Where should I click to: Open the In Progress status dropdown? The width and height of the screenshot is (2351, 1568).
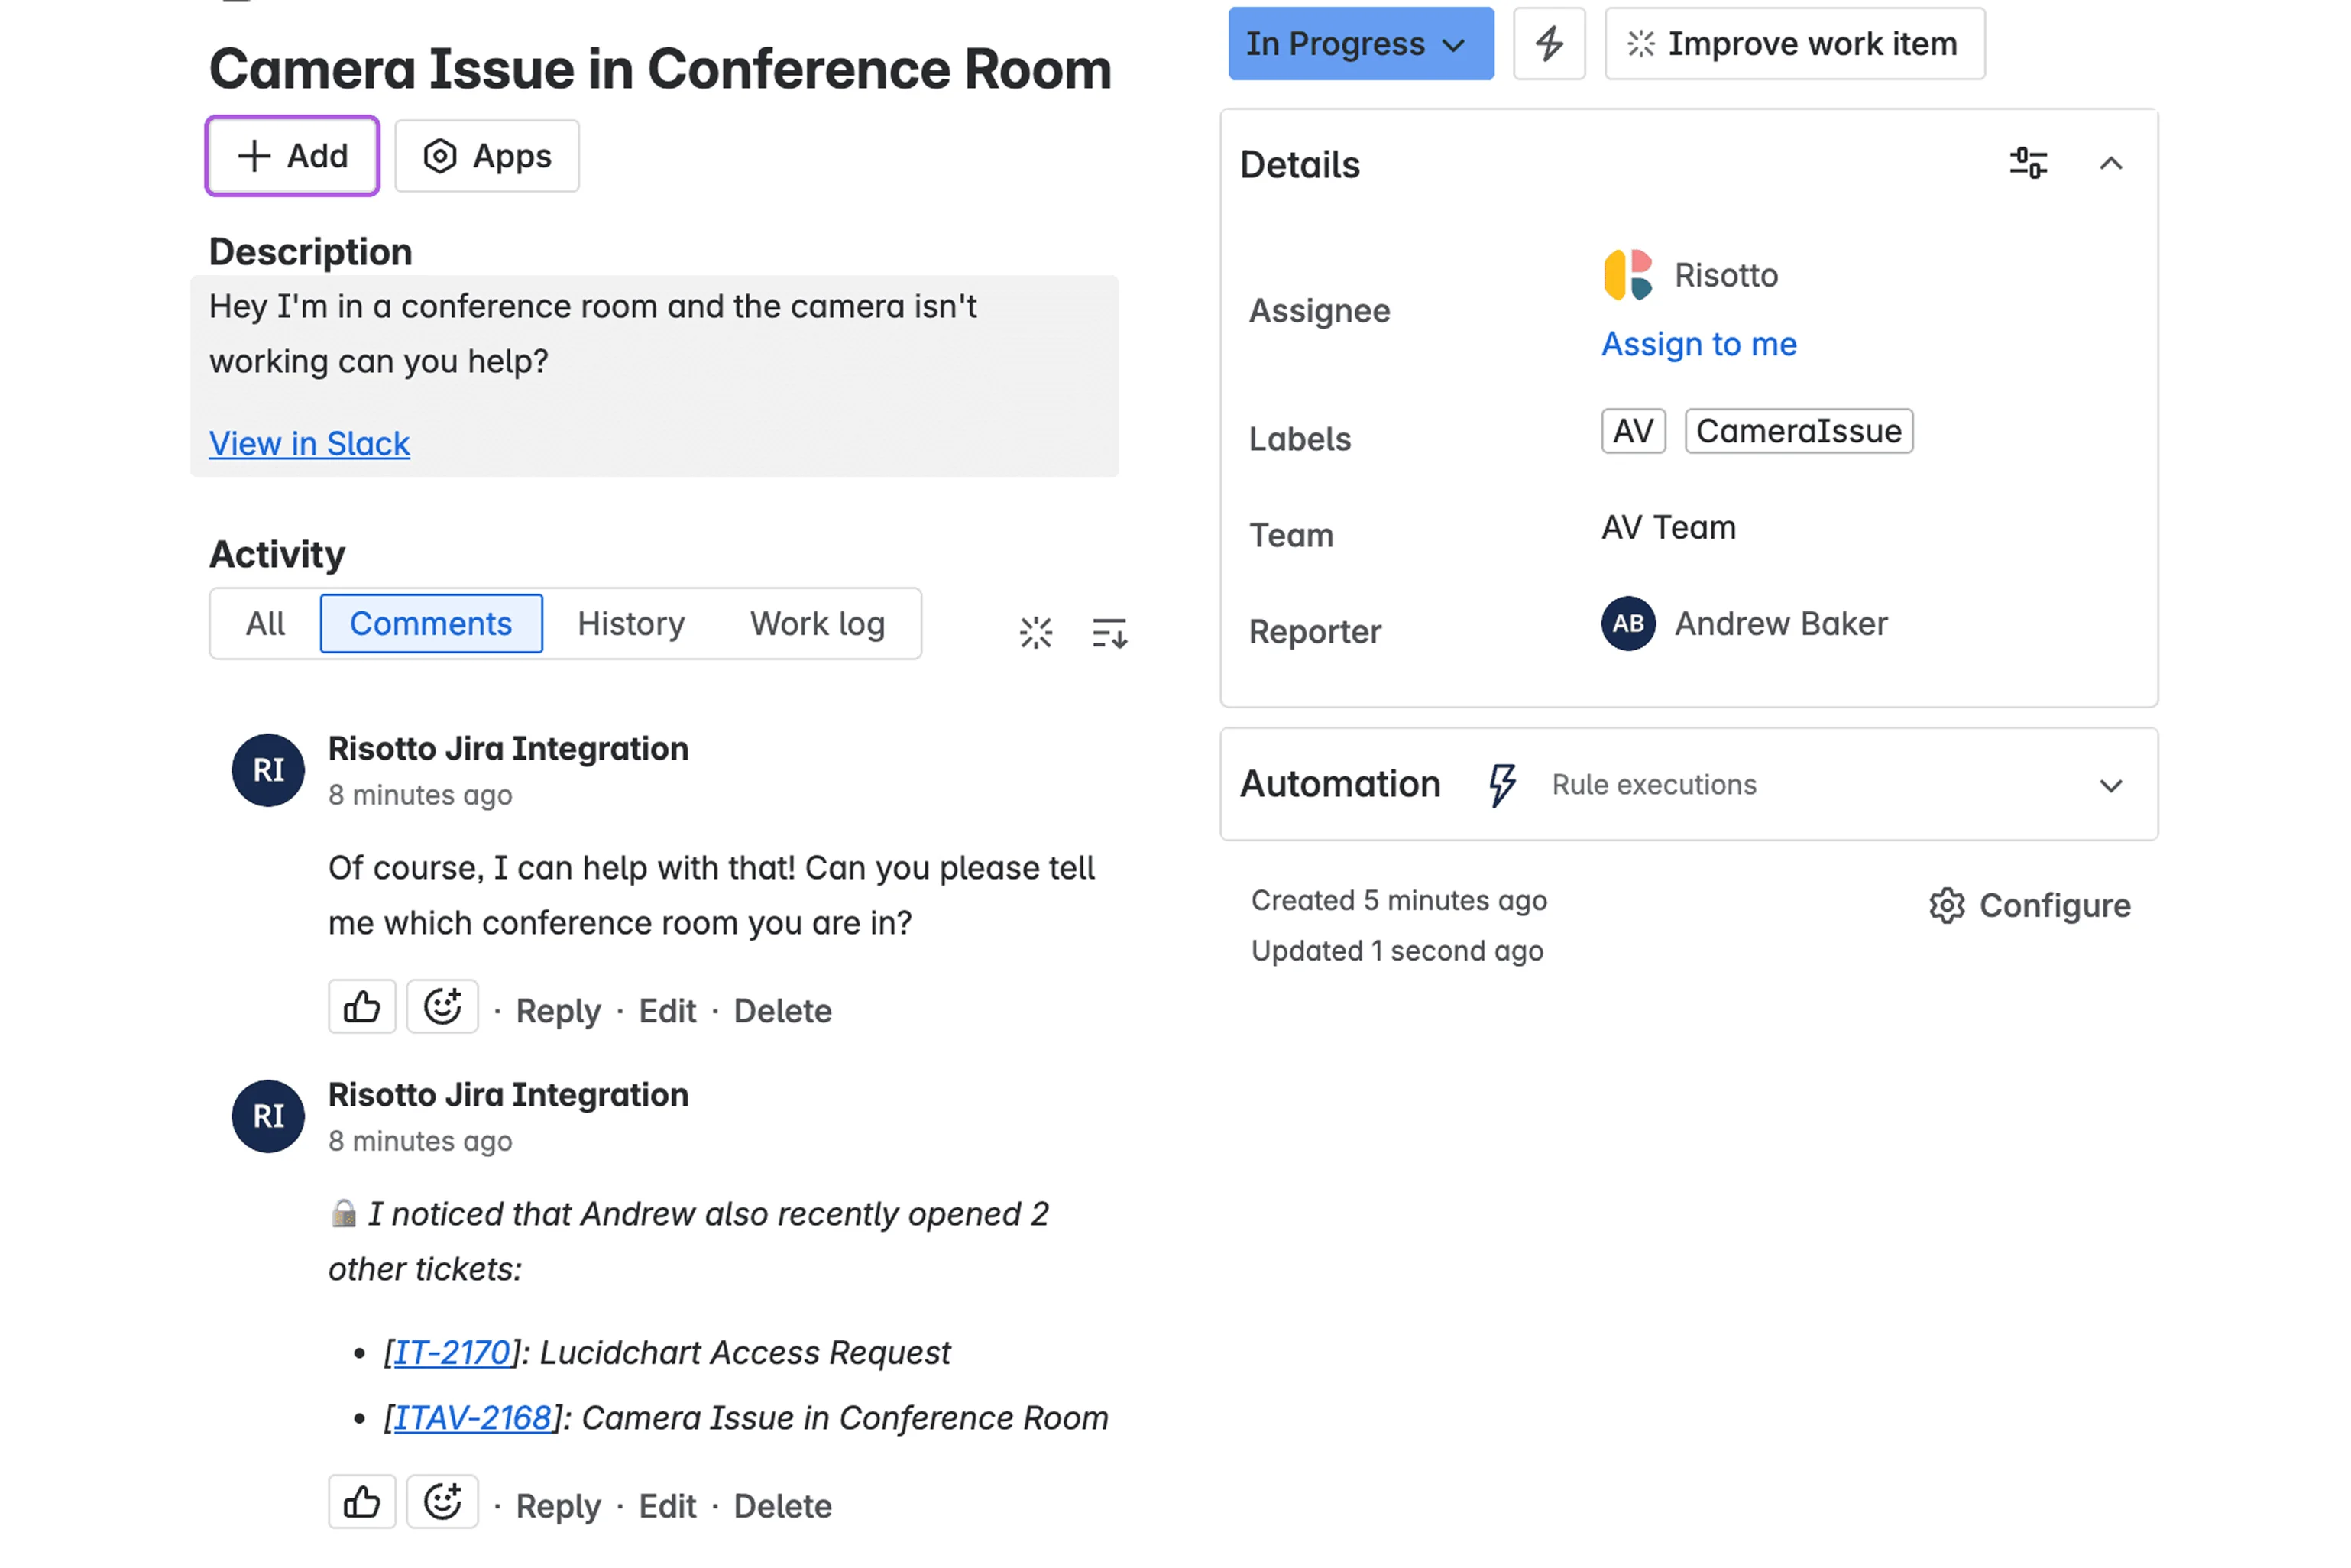[x=1360, y=44]
